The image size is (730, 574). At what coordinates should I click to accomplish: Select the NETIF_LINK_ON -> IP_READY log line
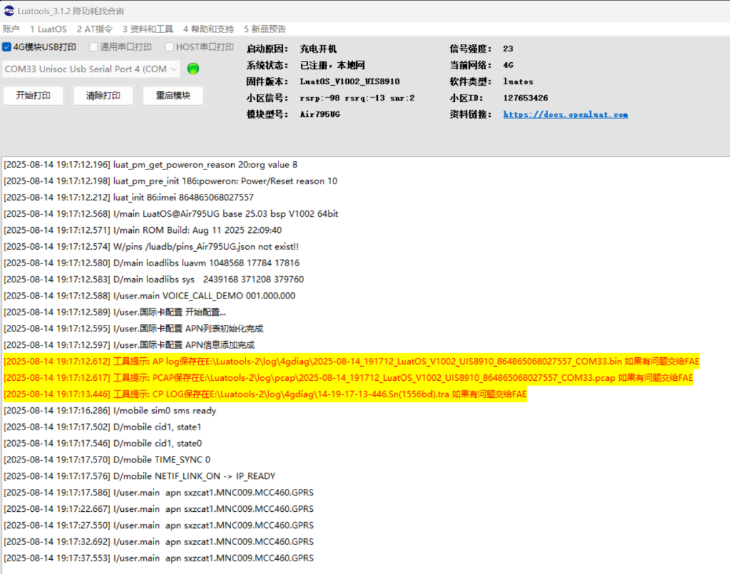139,476
